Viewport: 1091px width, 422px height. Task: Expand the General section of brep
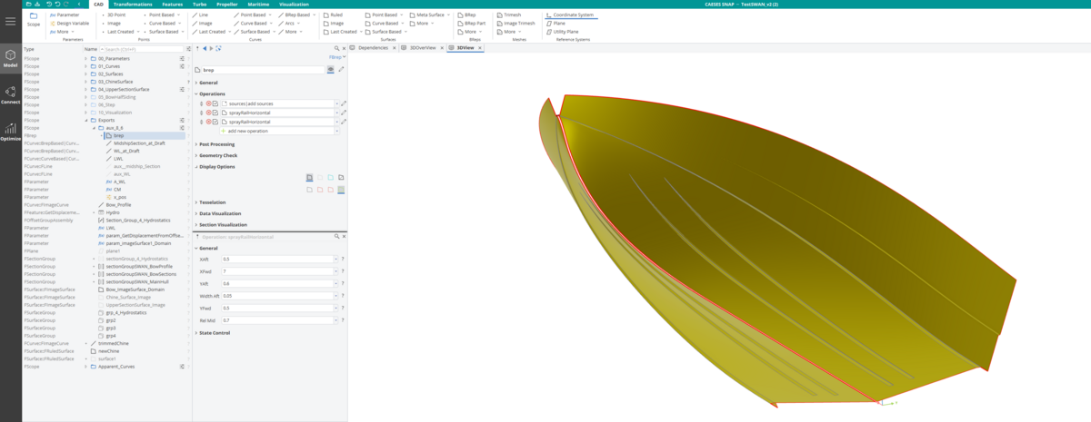207,83
